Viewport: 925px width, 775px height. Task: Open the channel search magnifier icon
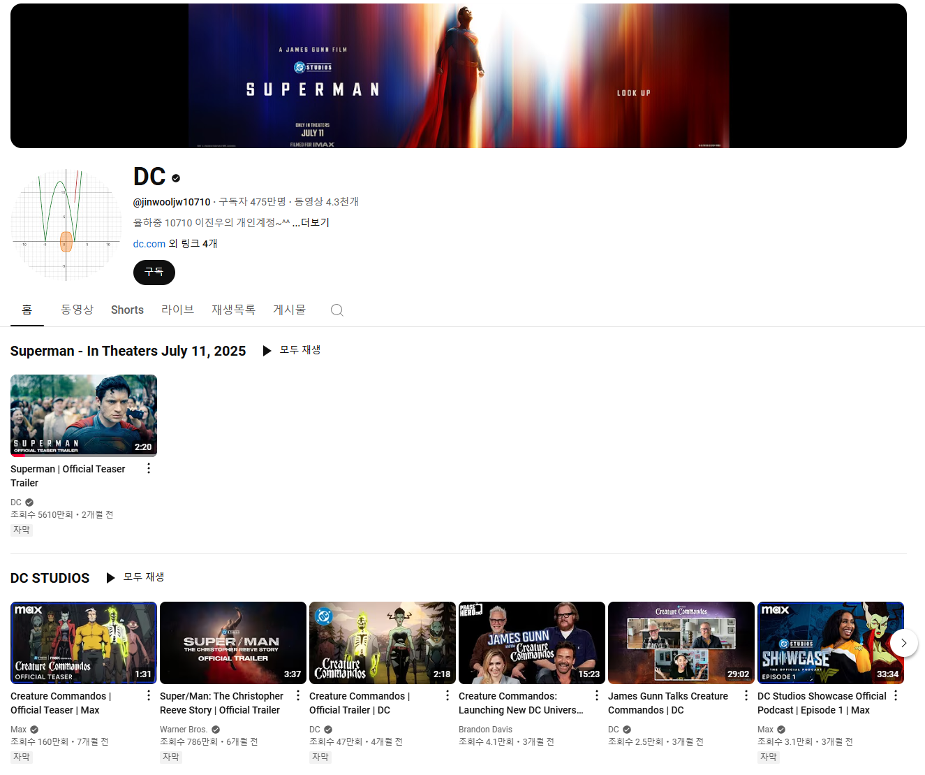(x=337, y=310)
